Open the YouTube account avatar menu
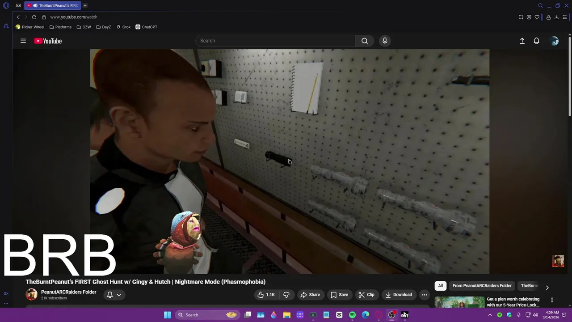 555,41
